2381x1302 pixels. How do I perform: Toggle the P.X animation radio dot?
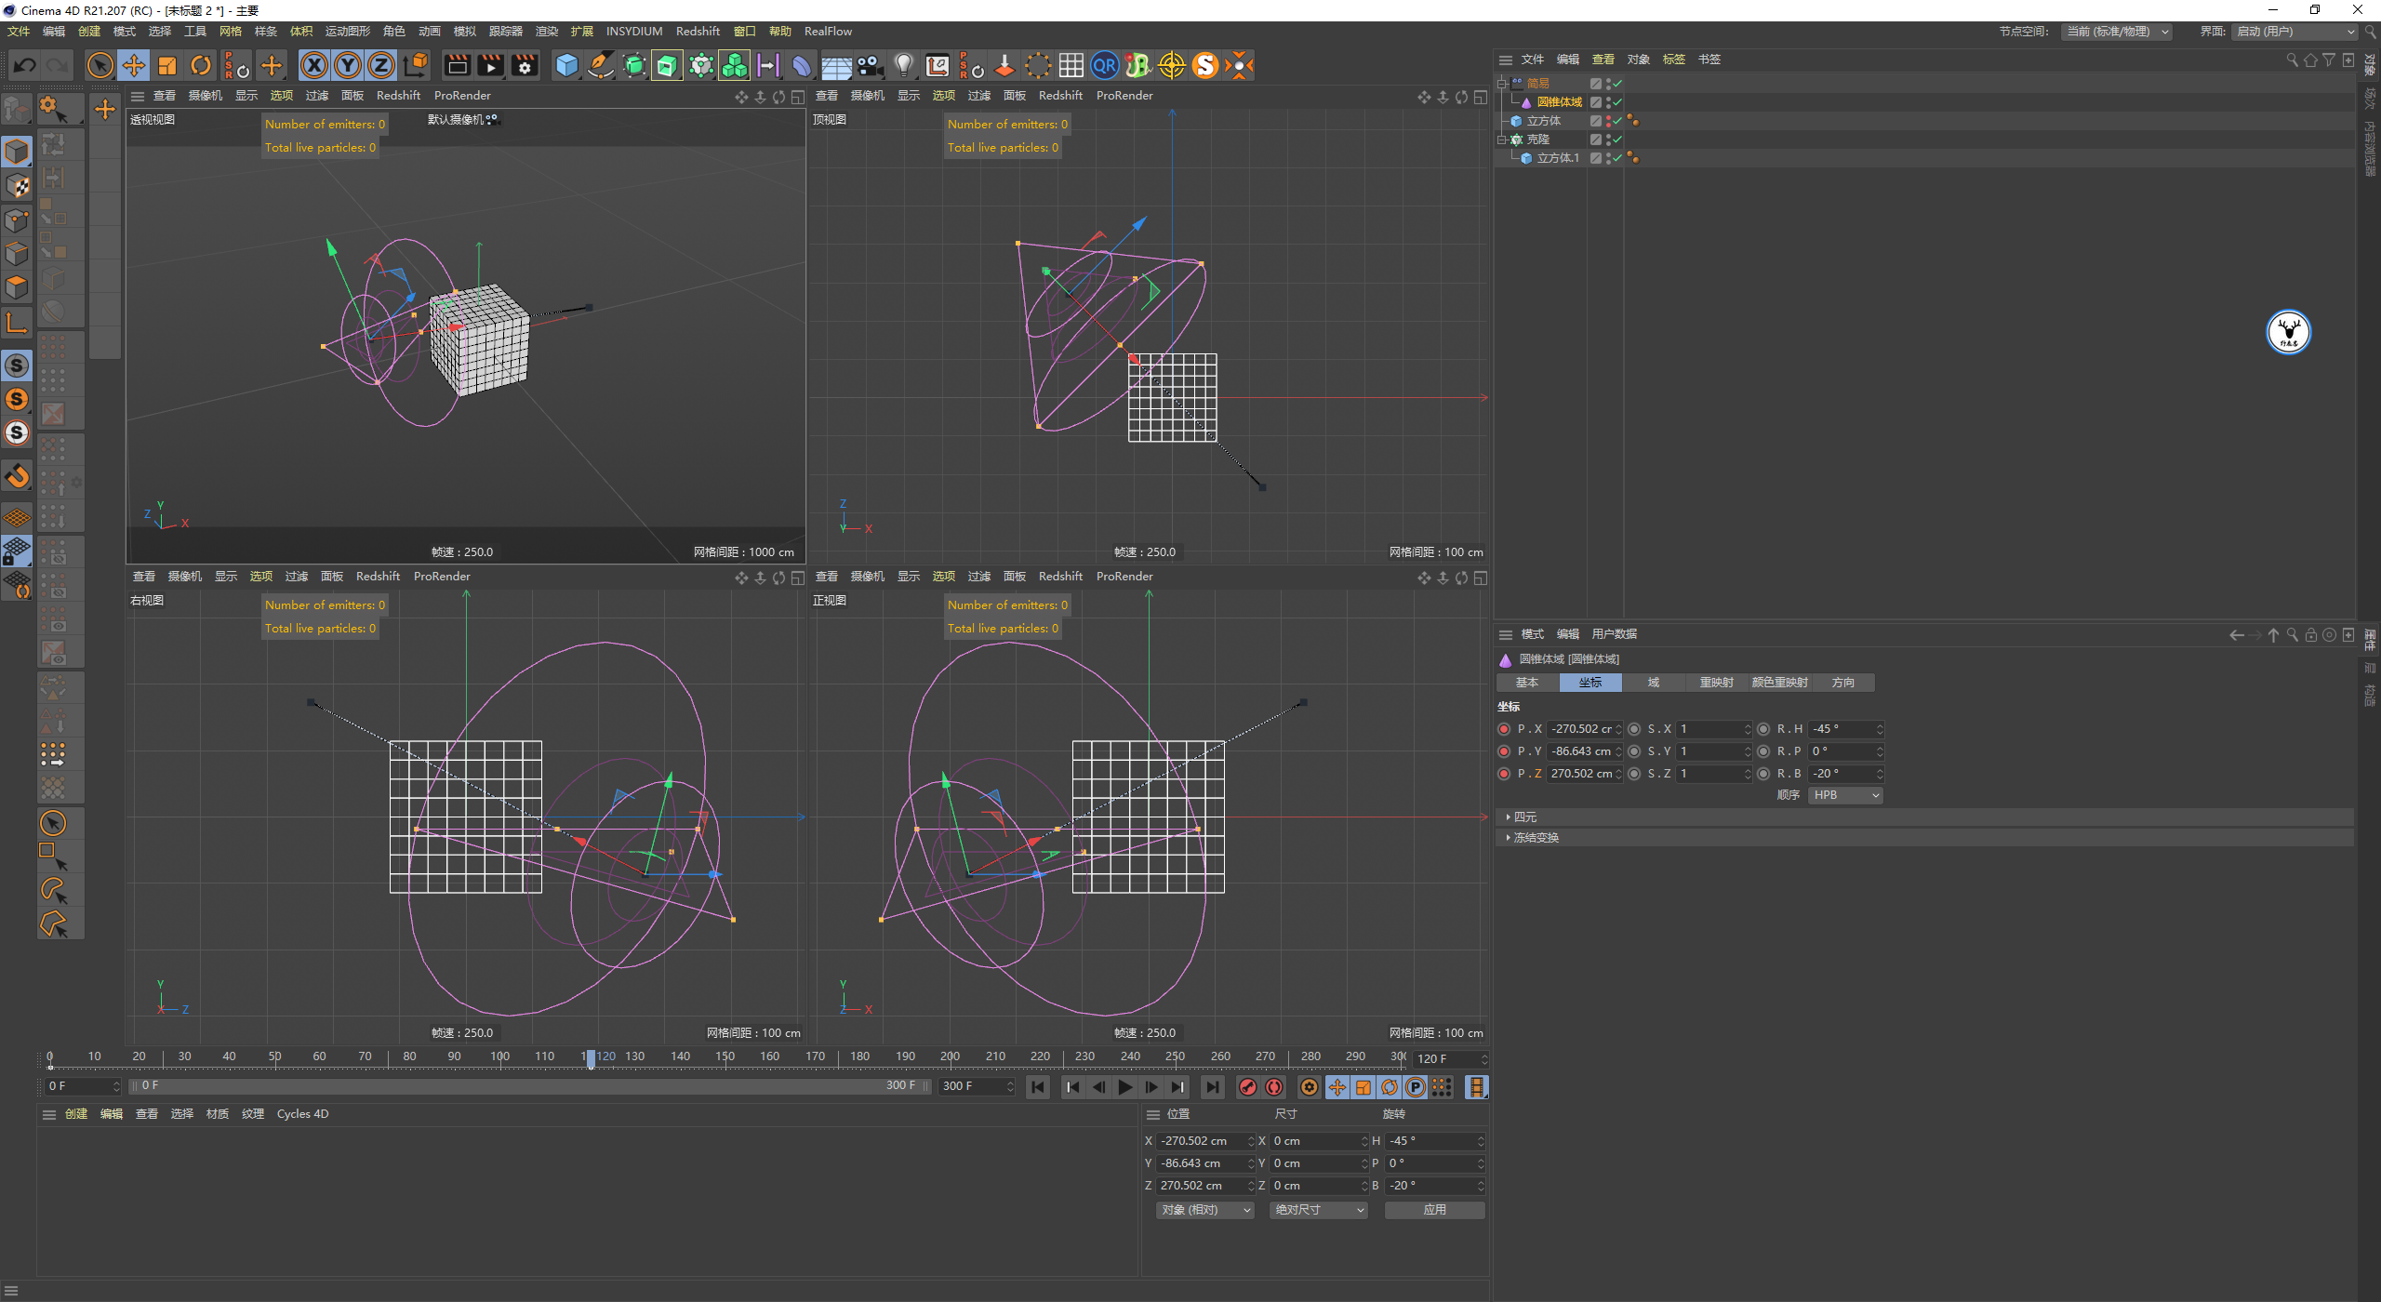(1504, 729)
